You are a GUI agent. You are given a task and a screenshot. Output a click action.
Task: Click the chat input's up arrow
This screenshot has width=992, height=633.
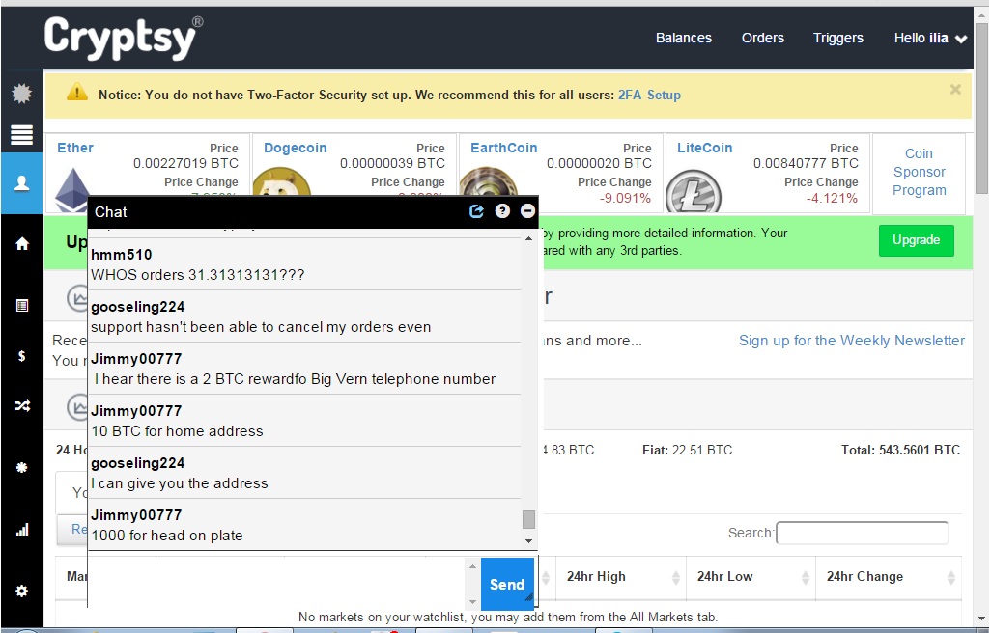[472, 566]
